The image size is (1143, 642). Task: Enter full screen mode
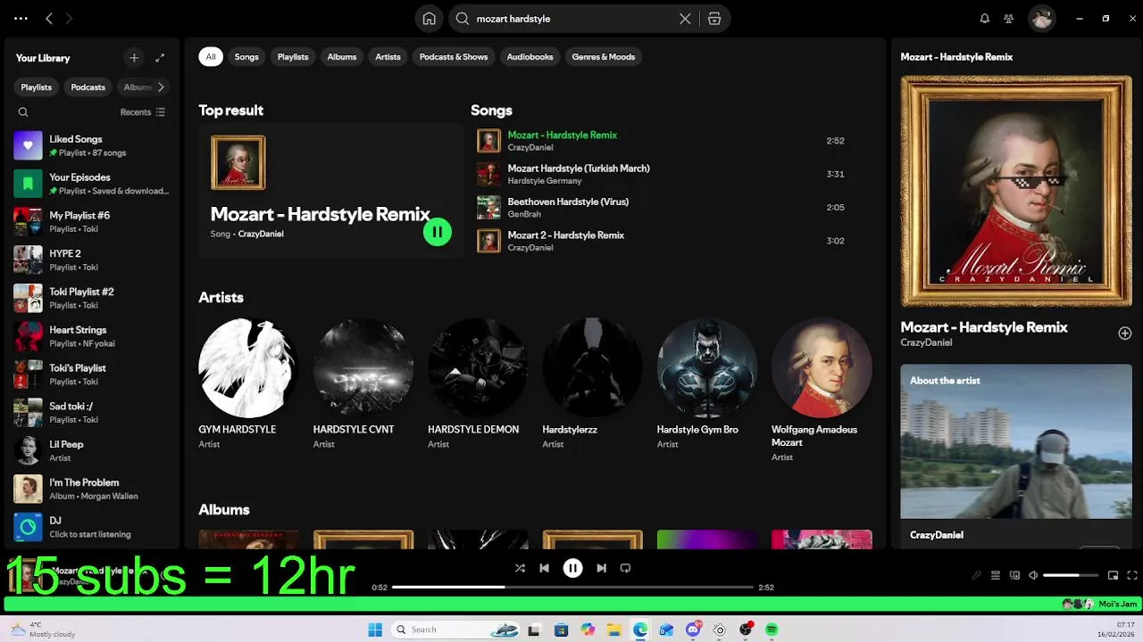[1132, 576]
